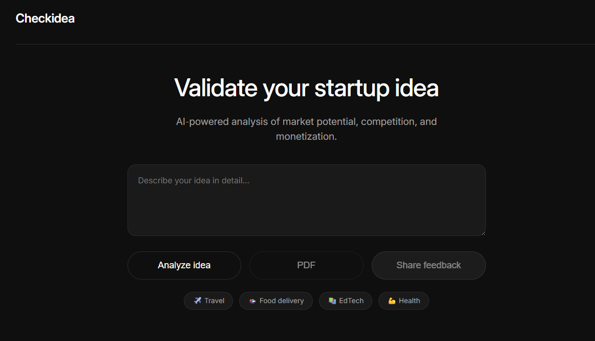Click the airplane icon on Travel chip

click(198, 301)
